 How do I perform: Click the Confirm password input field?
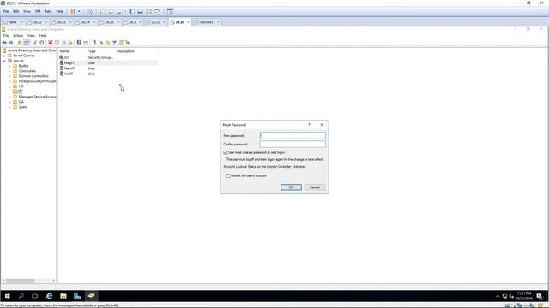pyautogui.click(x=293, y=145)
